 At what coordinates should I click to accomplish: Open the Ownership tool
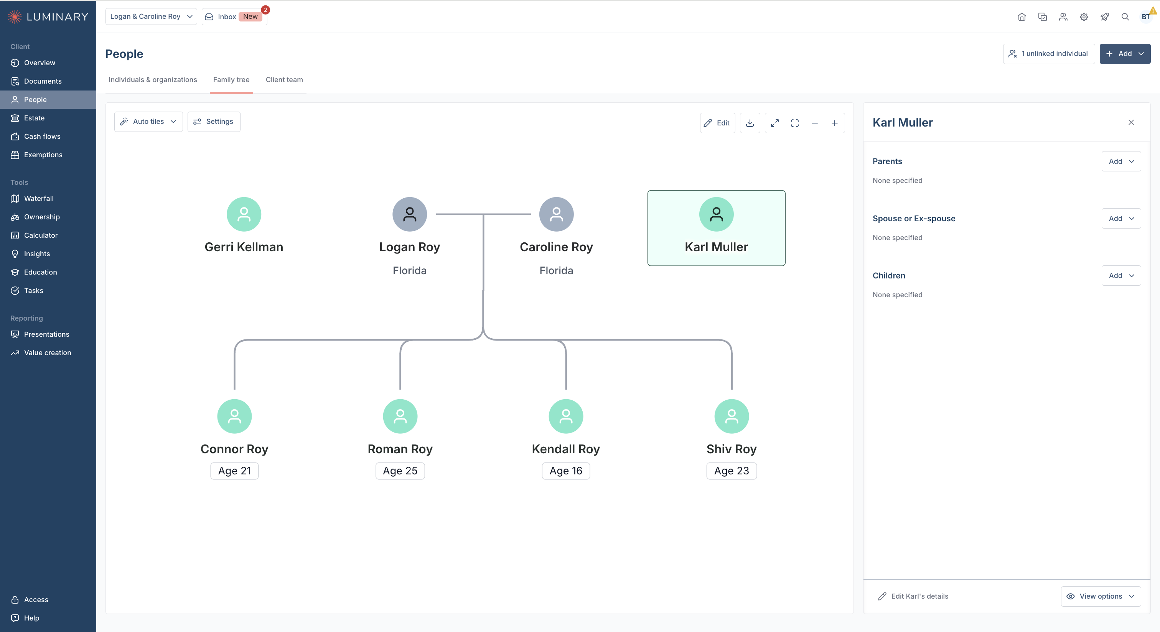coord(48,217)
